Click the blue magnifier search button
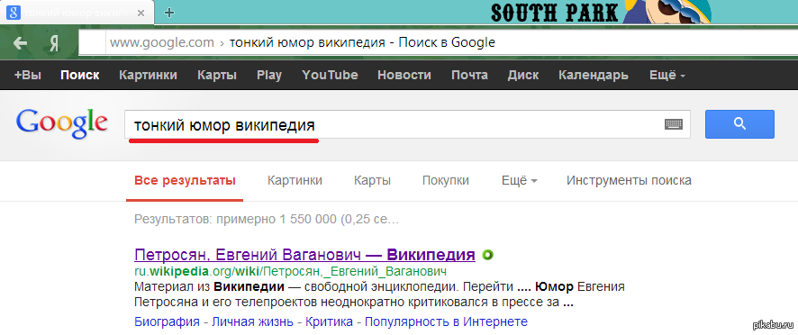Viewport: 798px width, 335px height. tap(739, 124)
